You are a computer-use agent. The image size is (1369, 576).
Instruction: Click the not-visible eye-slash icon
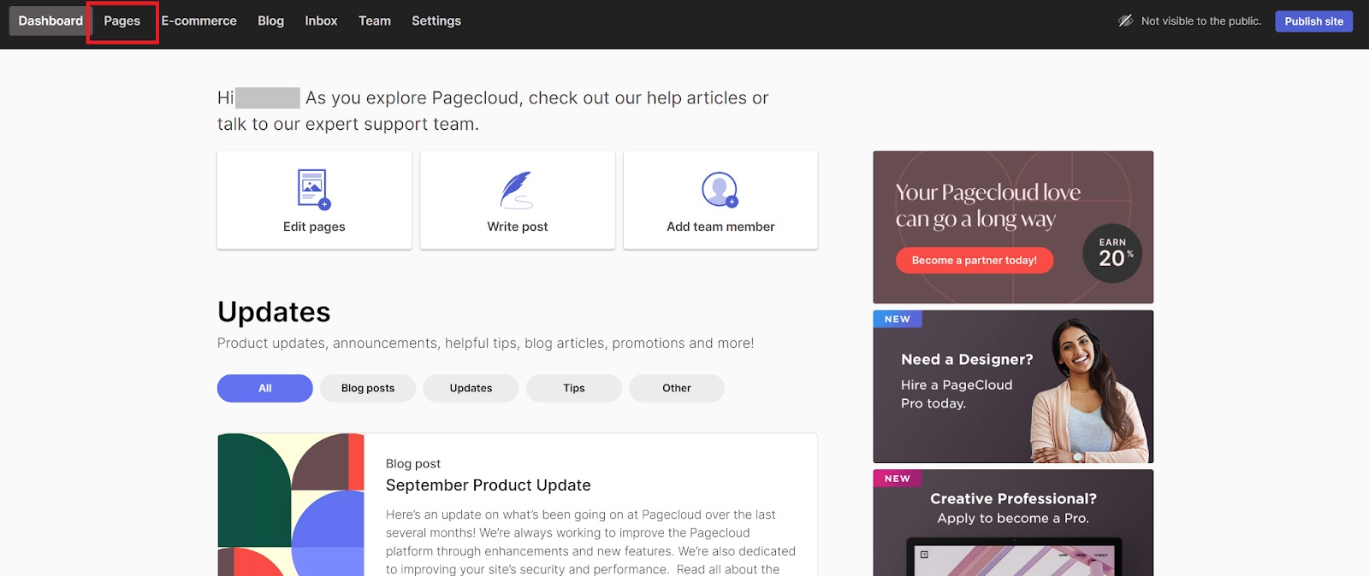point(1125,21)
